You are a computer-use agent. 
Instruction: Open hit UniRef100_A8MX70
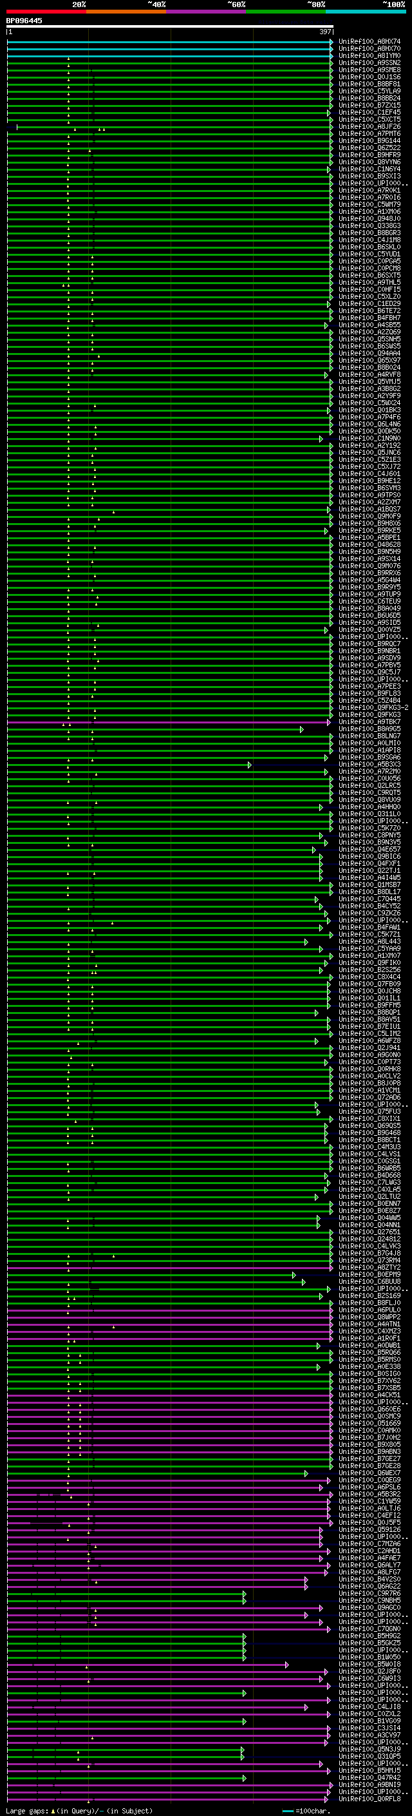pos(369,49)
